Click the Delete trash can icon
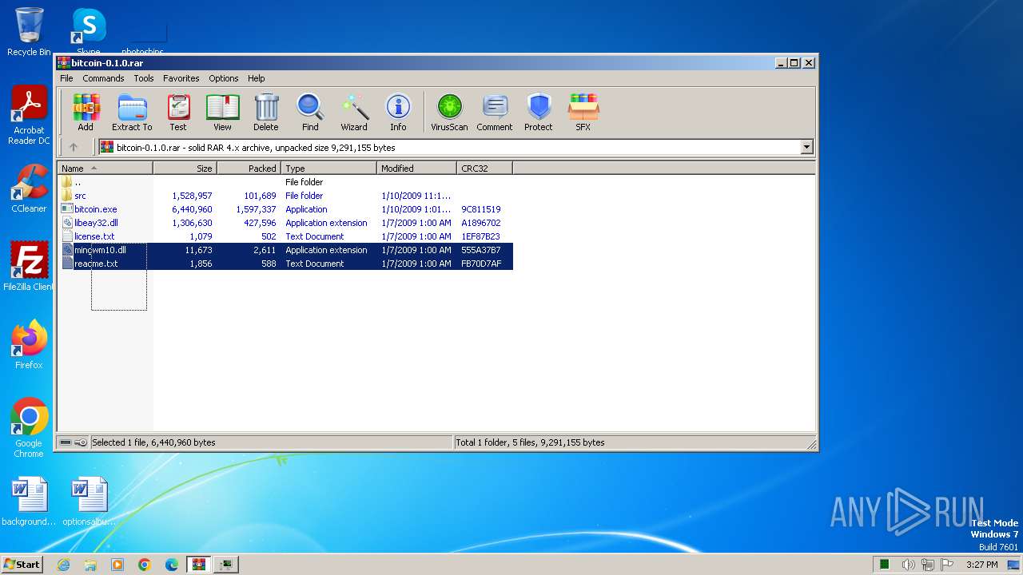The width and height of the screenshot is (1023, 575). (x=266, y=112)
